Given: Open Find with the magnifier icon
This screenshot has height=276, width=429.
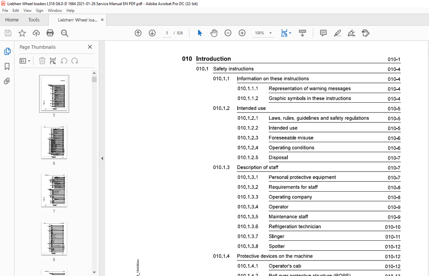Looking at the screenshot, I should click(x=64, y=33).
